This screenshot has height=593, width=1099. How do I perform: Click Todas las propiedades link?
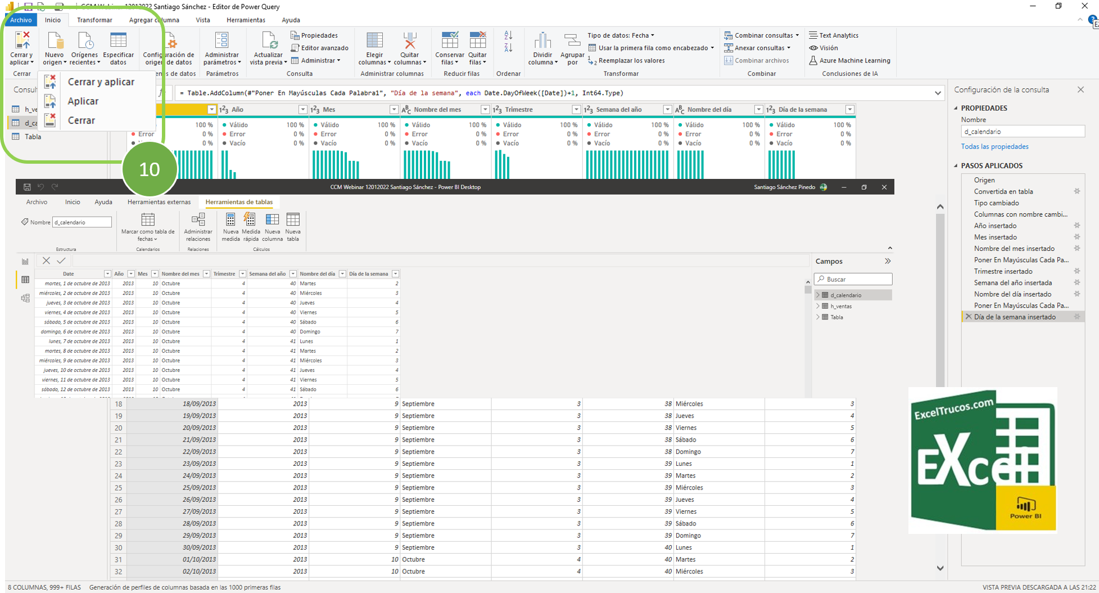point(994,147)
